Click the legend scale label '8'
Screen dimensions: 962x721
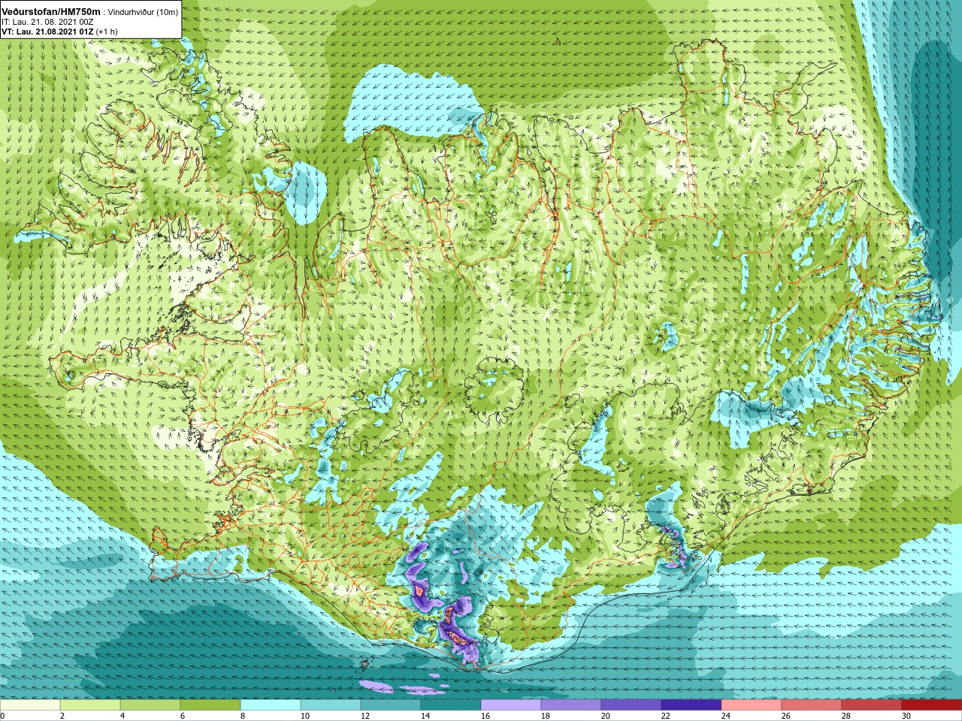(244, 716)
